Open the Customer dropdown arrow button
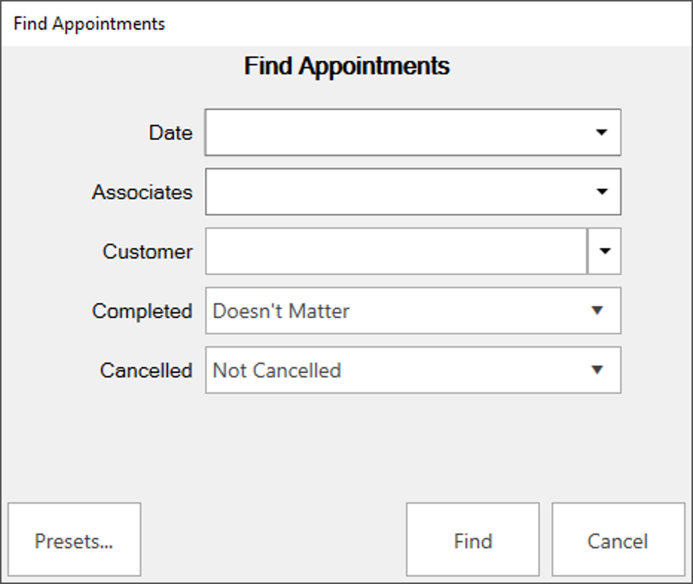The image size is (693, 584). pyautogui.click(x=605, y=252)
